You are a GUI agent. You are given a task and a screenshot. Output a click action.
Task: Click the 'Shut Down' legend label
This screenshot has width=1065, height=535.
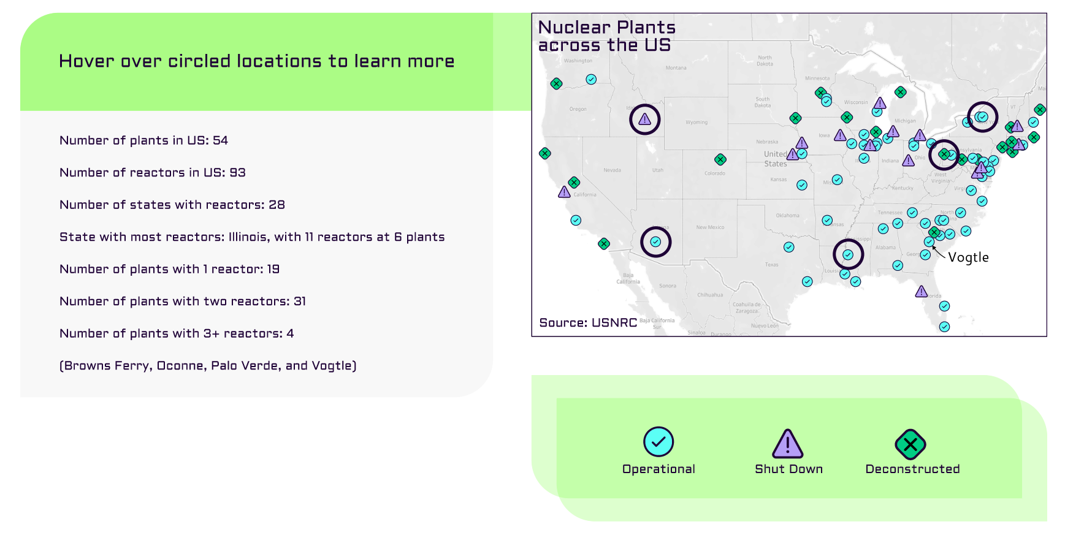pos(788,469)
